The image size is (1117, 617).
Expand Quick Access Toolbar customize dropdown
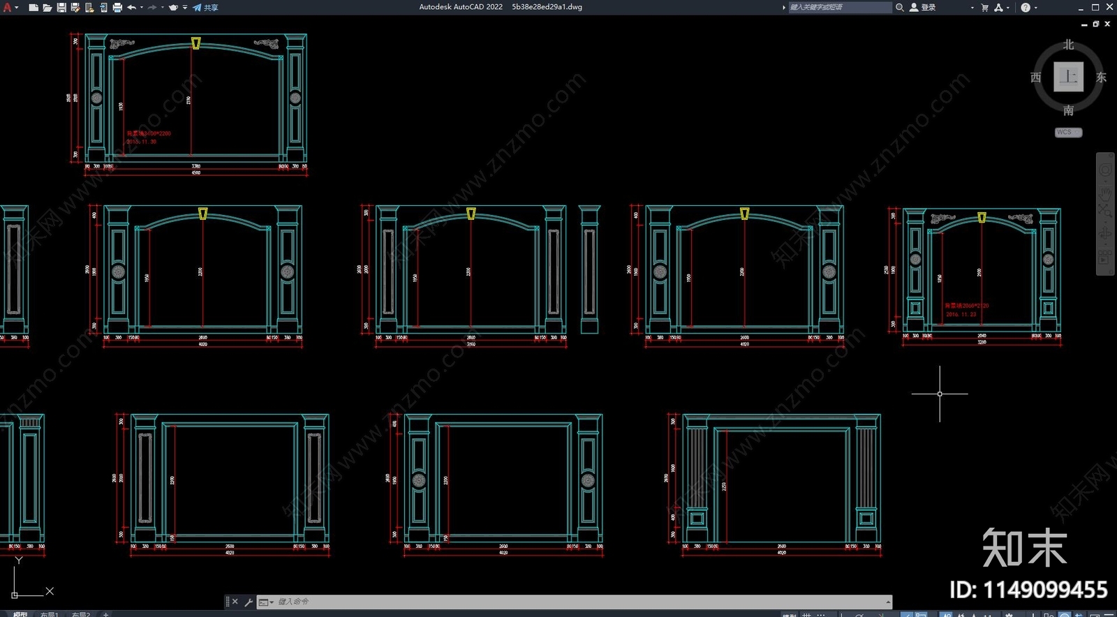point(185,8)
